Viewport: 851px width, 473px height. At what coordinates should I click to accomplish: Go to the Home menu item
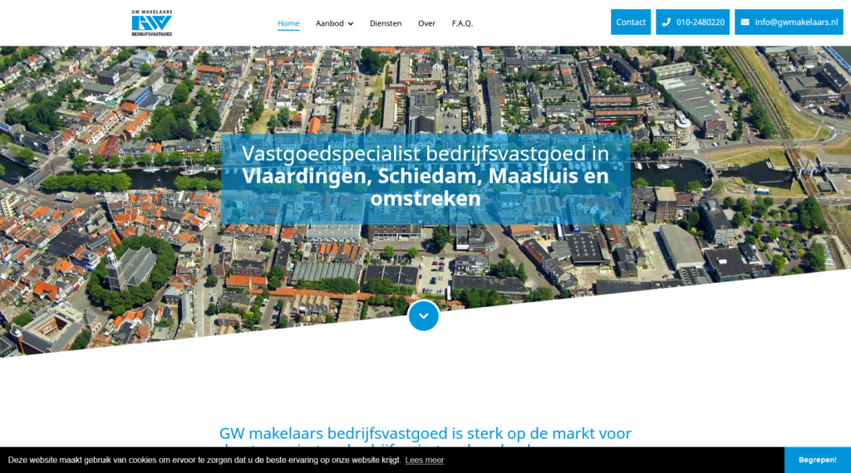coord(288,23)
